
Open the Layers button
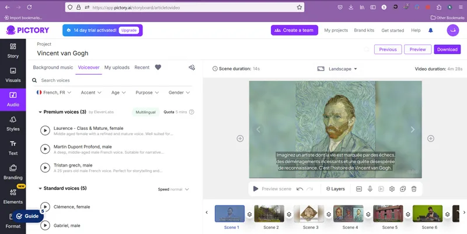tap(335, 189)
